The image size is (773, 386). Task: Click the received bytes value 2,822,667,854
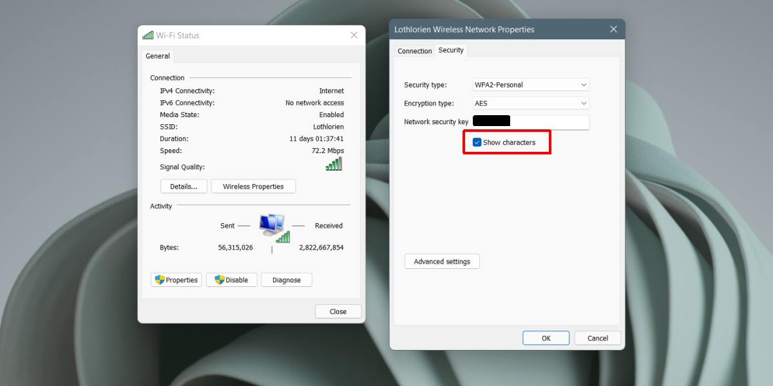[x=321, y=248]
